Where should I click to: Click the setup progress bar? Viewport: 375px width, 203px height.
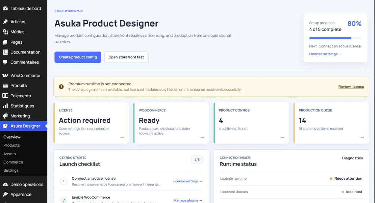[335, 38]
